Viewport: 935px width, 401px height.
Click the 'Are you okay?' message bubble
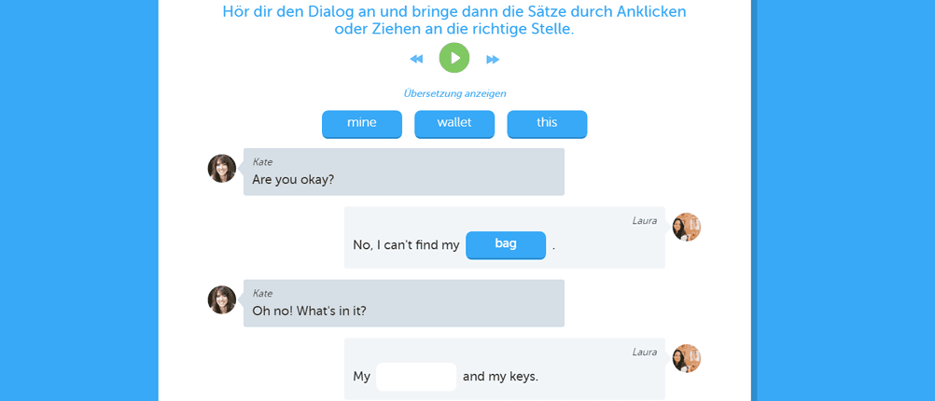click(404, 172)
